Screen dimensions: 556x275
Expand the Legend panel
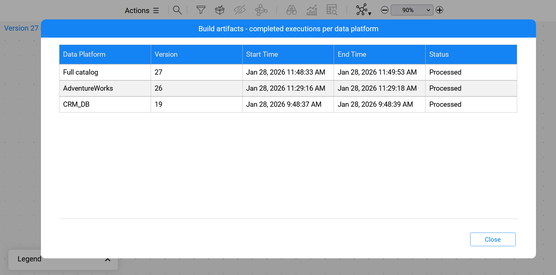pyautogui.click(x=107, y=260)
